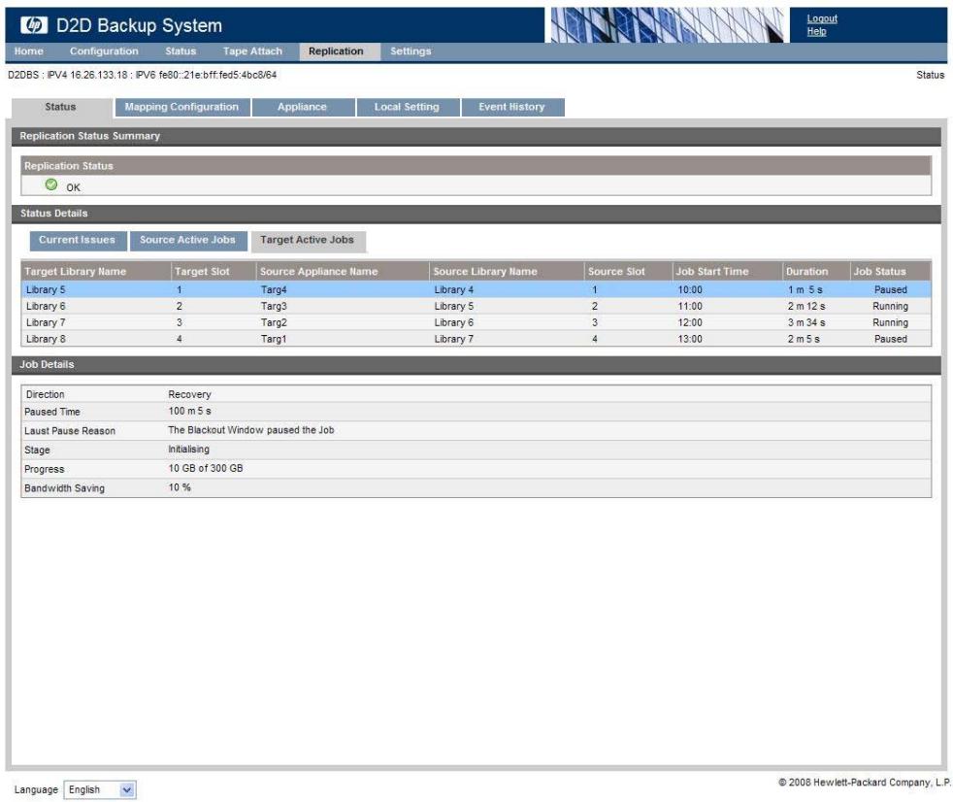Click the 11:00 job start time

coord(690,307)
